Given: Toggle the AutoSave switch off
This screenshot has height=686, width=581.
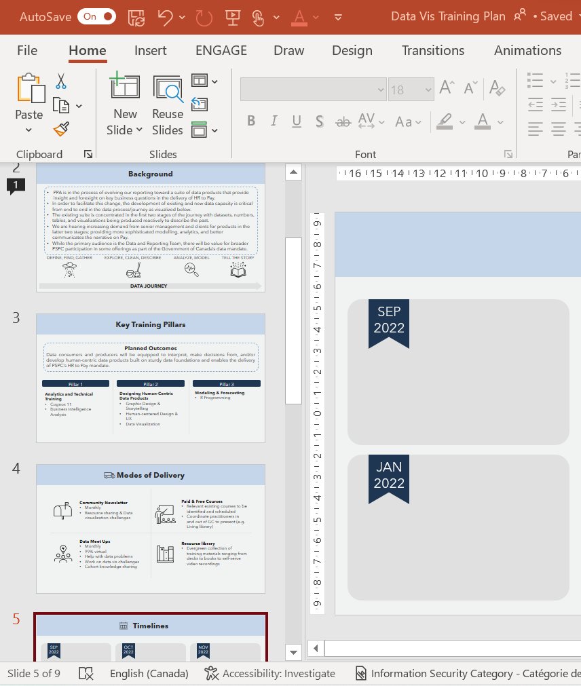Looking at the screenshot, I should click(96, 17).
